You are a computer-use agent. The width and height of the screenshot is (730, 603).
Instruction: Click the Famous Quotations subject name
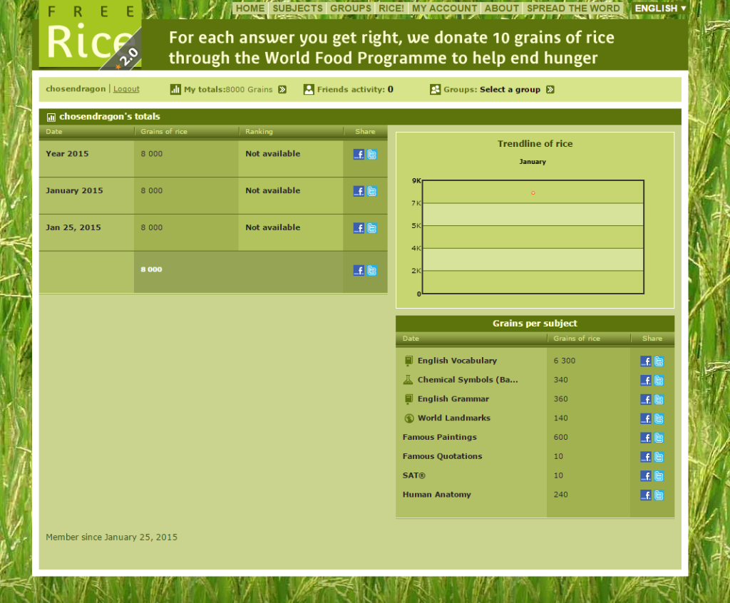(442, 456)
